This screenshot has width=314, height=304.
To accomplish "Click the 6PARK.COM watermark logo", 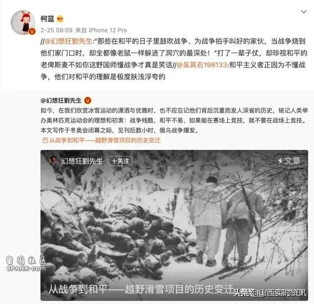I will (x=26, y=264).
